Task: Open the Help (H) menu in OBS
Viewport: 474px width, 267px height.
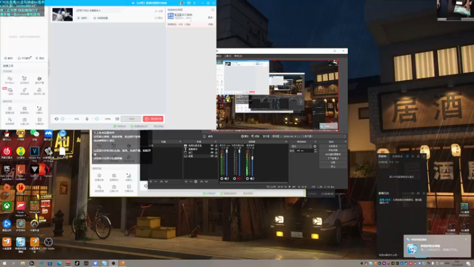Action: click(238, 56)
